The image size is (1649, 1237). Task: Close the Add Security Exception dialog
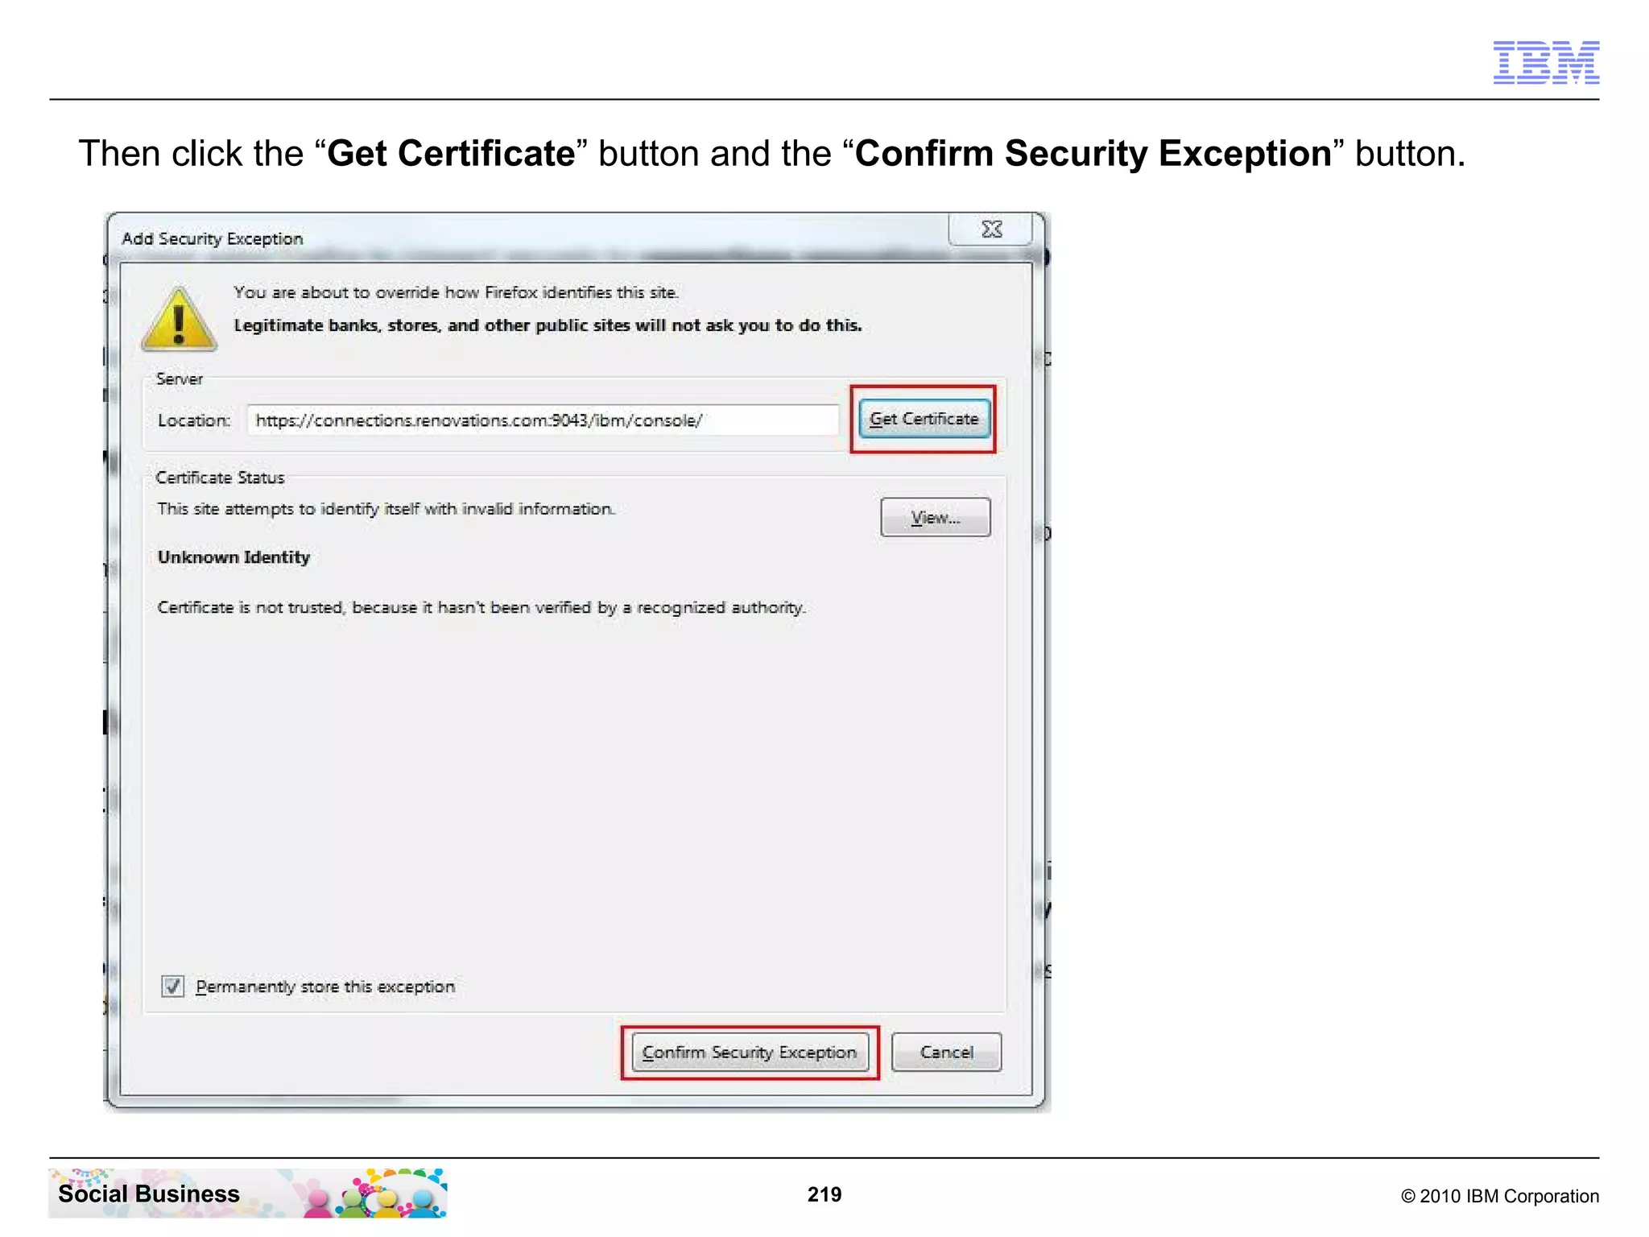[x=991, y=230]
